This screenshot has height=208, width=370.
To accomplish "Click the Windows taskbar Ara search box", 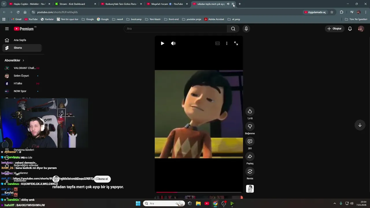I will point(164,203).
